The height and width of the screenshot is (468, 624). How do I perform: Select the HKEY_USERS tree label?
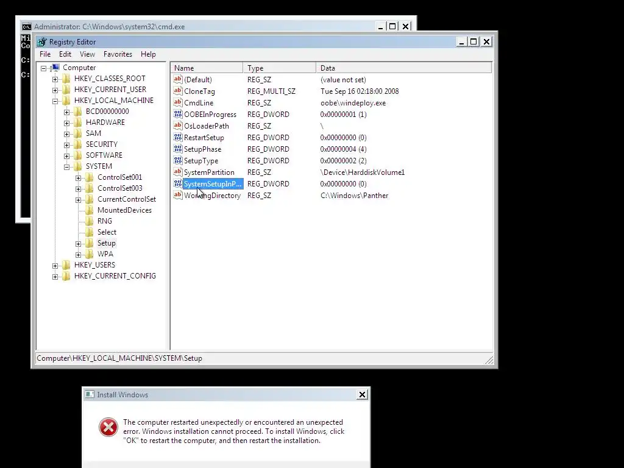pos(94,264)
